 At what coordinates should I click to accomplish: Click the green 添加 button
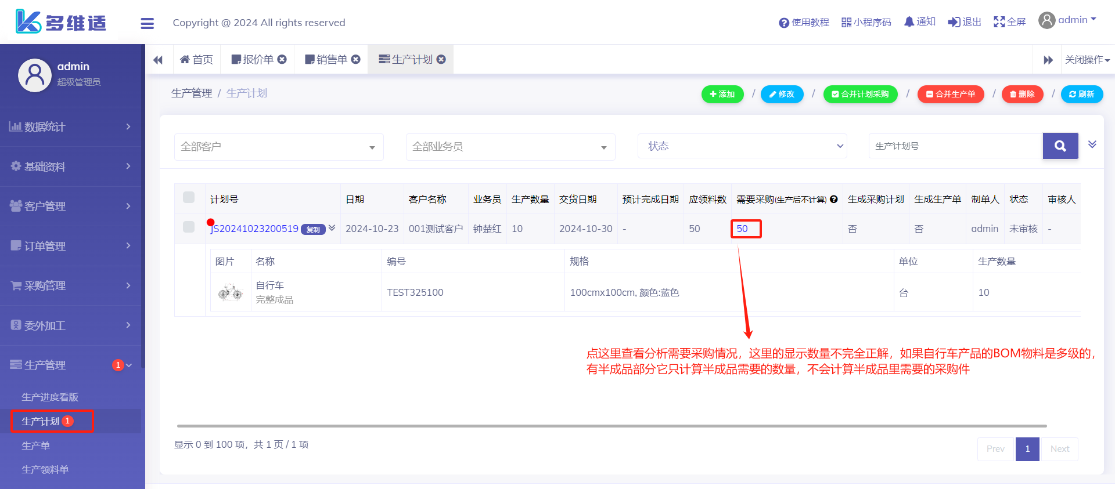[x=722, y=94]
